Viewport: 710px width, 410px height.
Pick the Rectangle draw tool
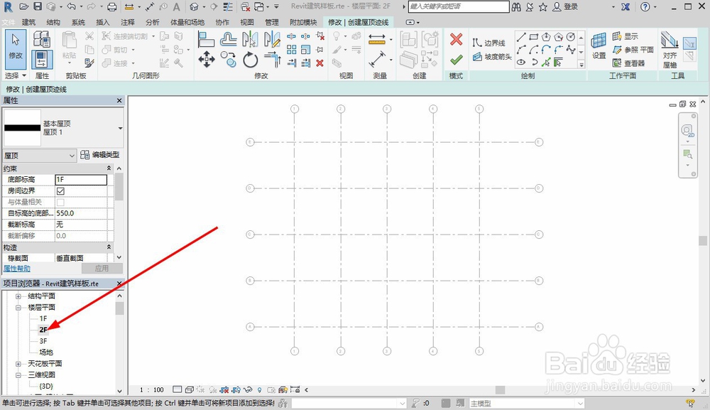[x=534, y=37]
